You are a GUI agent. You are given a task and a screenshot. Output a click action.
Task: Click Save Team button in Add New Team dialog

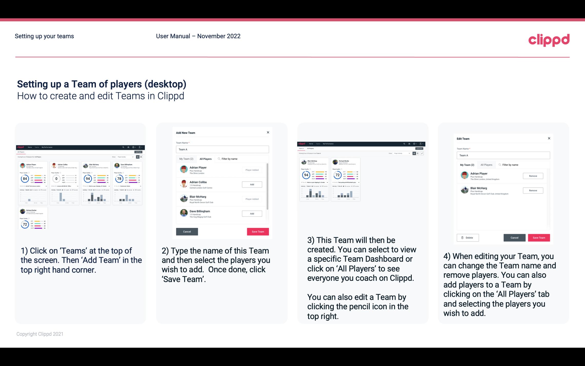(x=257, y=231)
